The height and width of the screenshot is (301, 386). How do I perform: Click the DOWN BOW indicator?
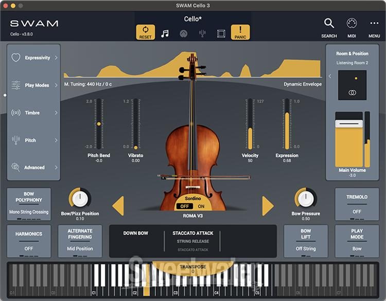point(136,233)
